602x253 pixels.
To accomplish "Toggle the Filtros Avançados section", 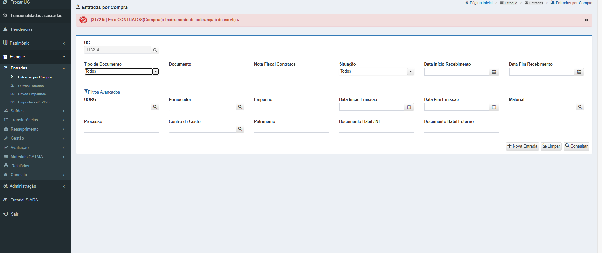I will [102, 92].
